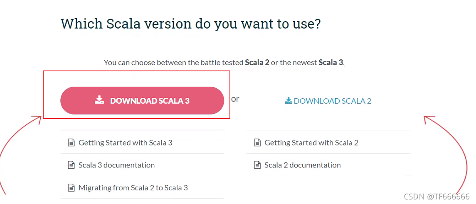This screenshot has height=204, width=476.
Task: Click the word 'or' between the download options
Action: (x=235, y=99)
